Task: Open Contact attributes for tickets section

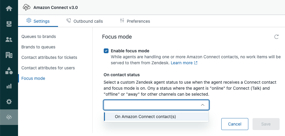Action: tap(49, 57)
